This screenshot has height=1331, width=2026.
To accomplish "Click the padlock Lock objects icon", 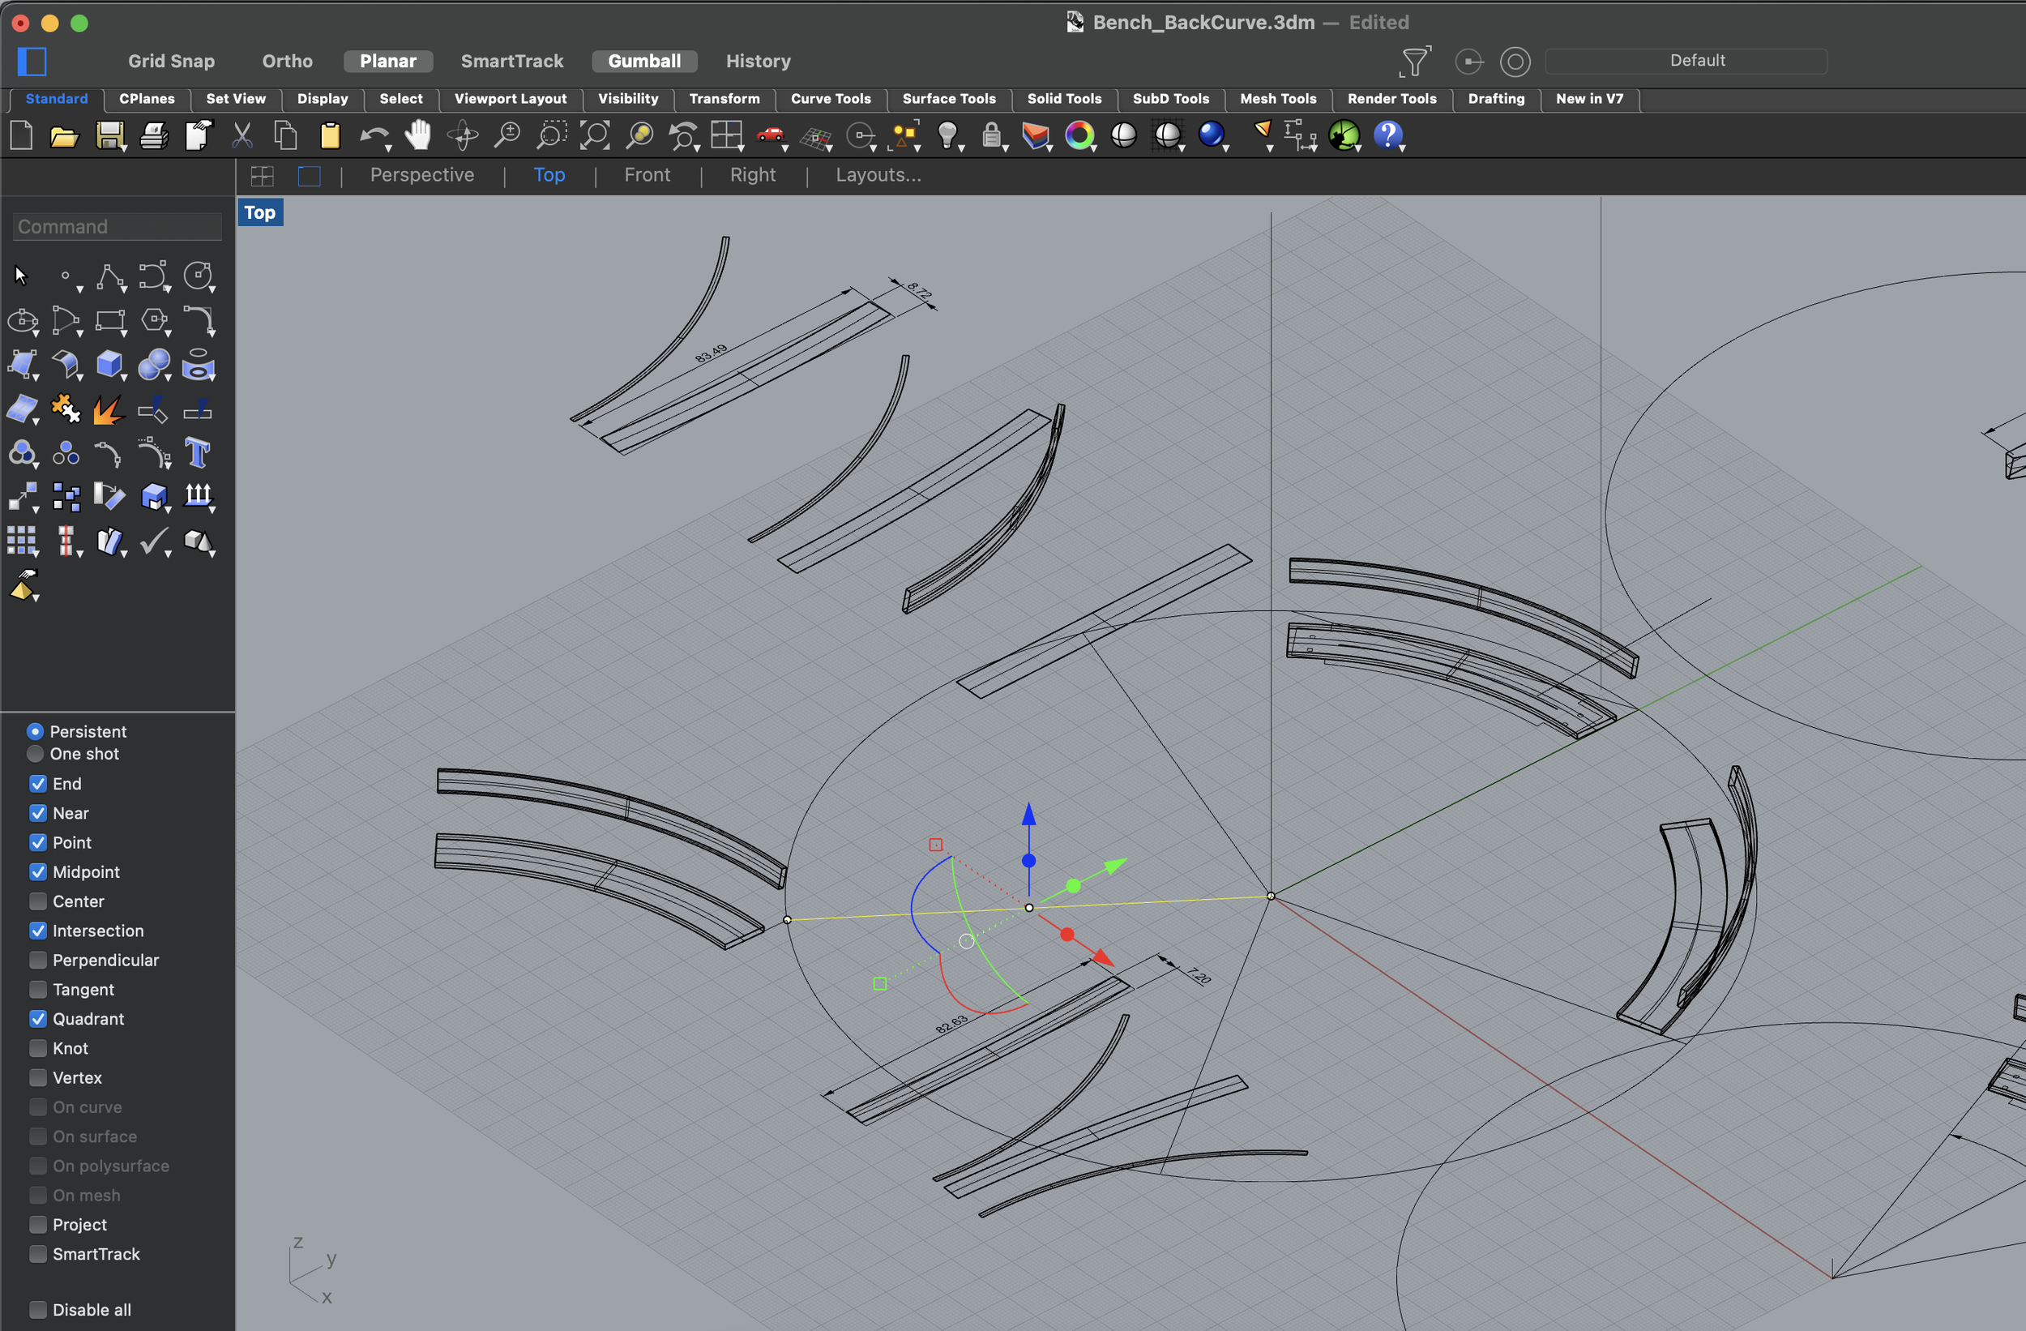I will [x=991, y=135].
